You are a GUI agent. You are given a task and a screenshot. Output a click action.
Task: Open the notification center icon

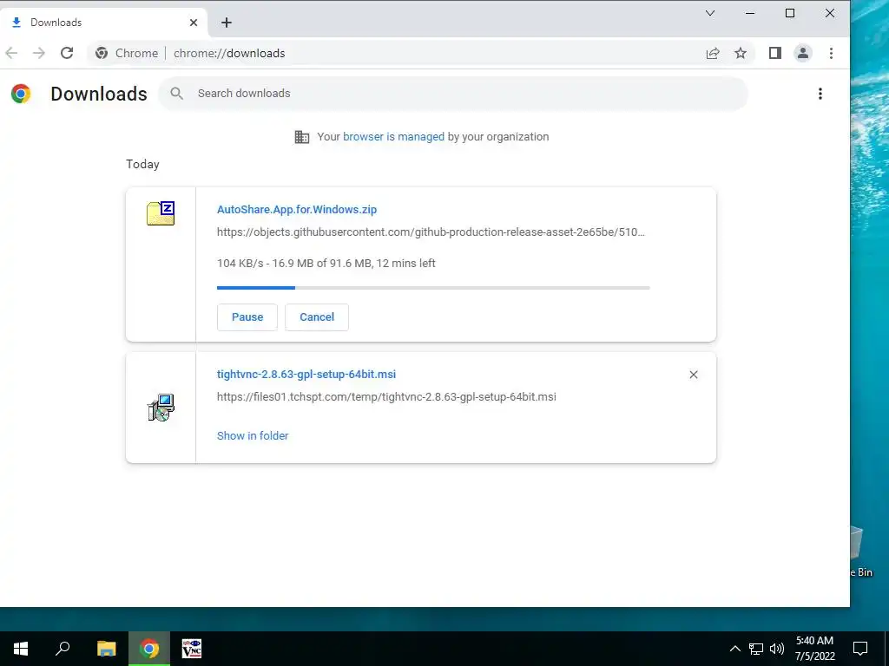click(860, 649)
